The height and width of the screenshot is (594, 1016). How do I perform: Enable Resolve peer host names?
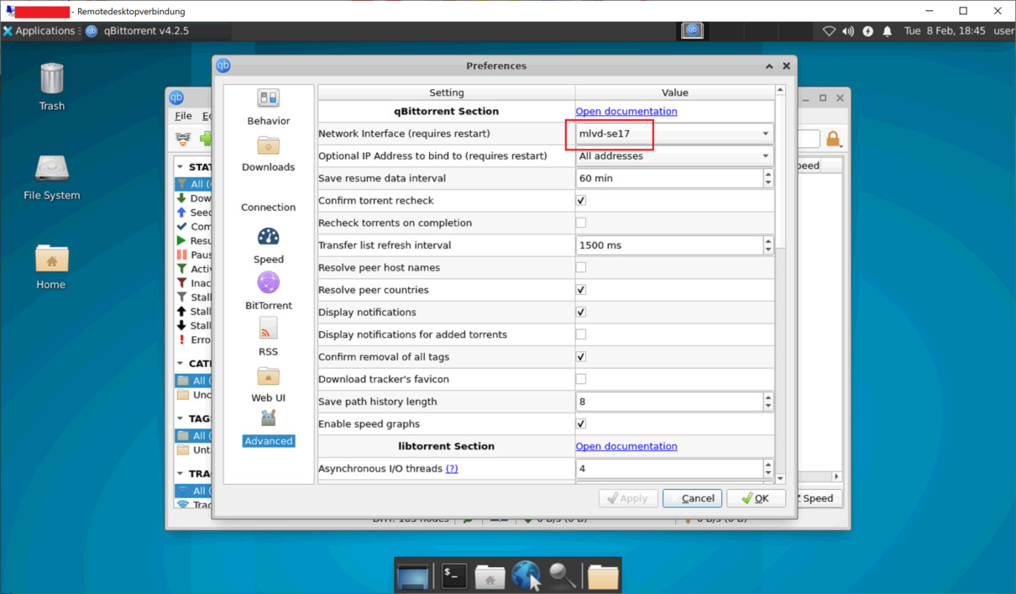(581, 267)
